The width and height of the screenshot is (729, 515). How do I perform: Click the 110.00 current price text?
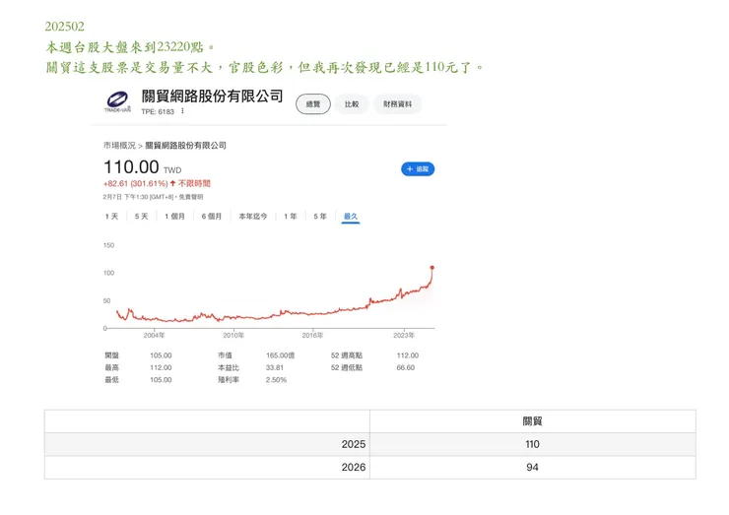click(131, 166)
